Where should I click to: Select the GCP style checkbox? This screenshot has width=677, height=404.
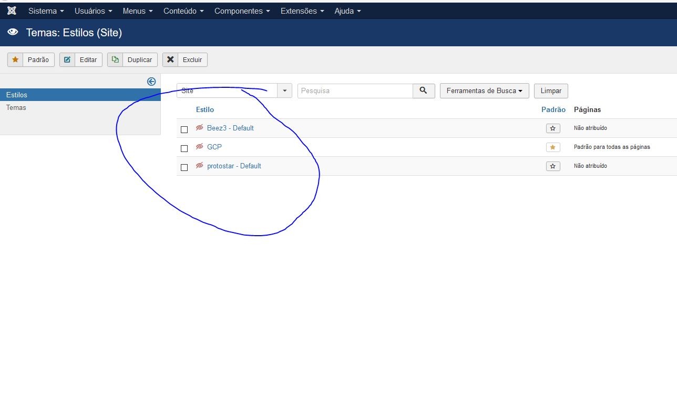click(184, 148)
